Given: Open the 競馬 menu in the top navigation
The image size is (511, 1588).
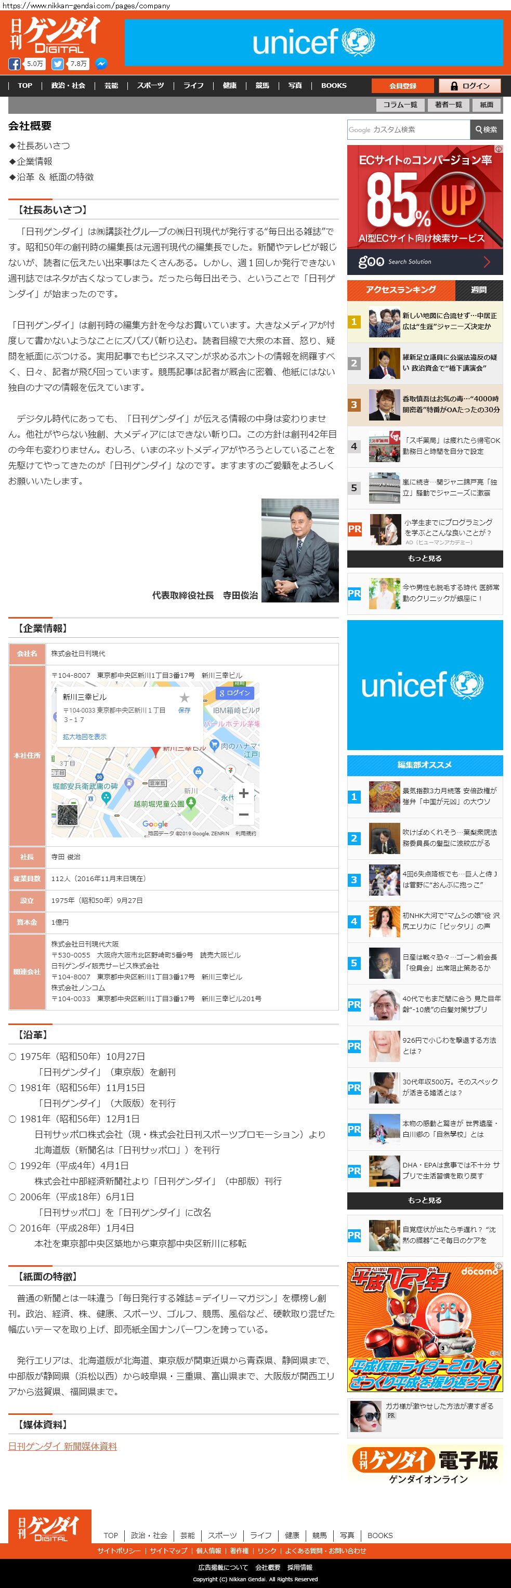Looking at the screenshot, I should coord(263,86).
